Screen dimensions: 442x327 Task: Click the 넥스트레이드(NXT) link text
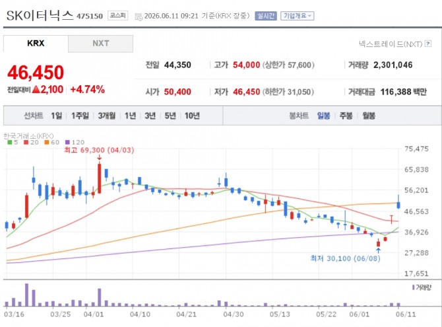click(x=391, y=44)
